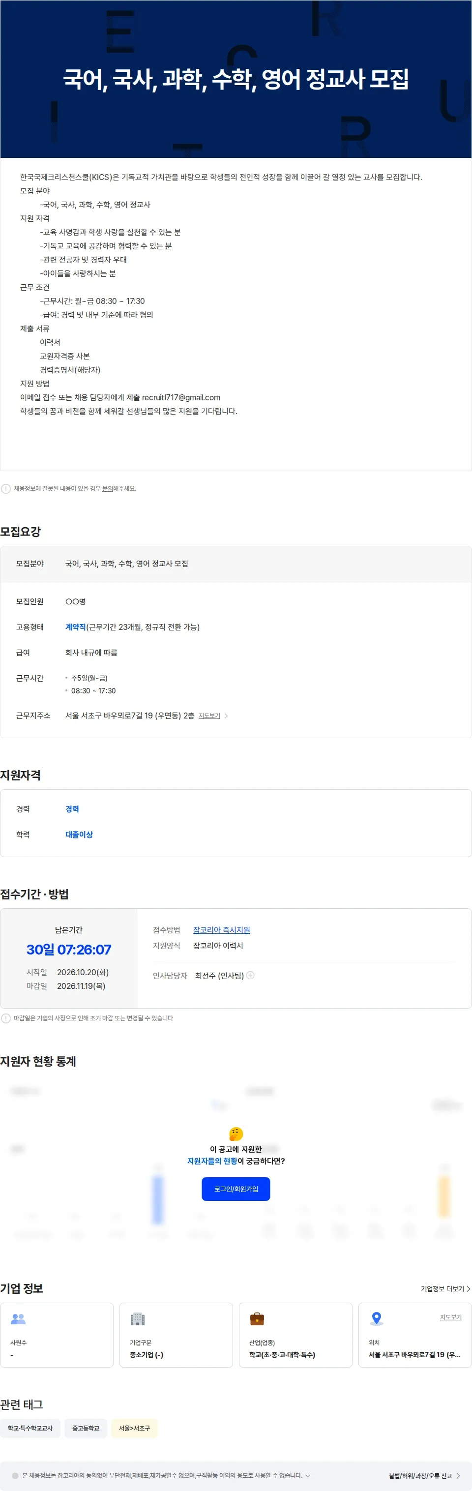The height and width of the screenshot is (1491, 472).
Task: Click 잡코리아 즉시지원 link
Action: pyautogui.click(x=222, y=929)
